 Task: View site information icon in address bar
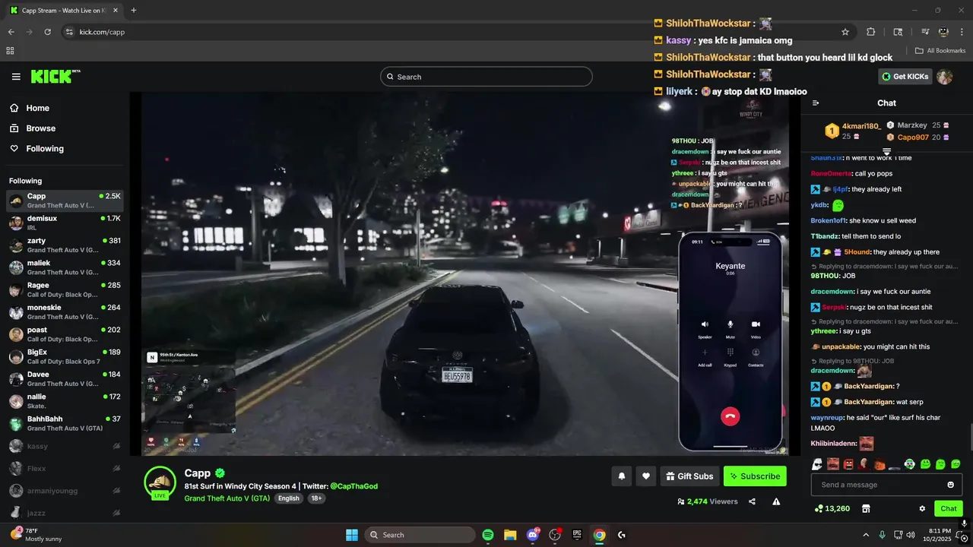click(x=69, y=32)
